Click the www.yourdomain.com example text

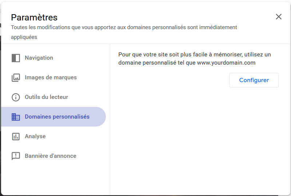226,63
